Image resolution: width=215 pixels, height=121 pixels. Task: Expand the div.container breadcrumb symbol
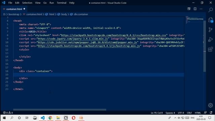pos(81,14)
